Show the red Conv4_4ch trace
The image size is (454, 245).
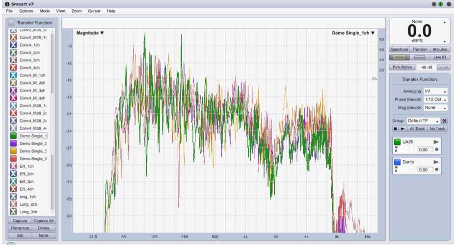pos(13,67)
